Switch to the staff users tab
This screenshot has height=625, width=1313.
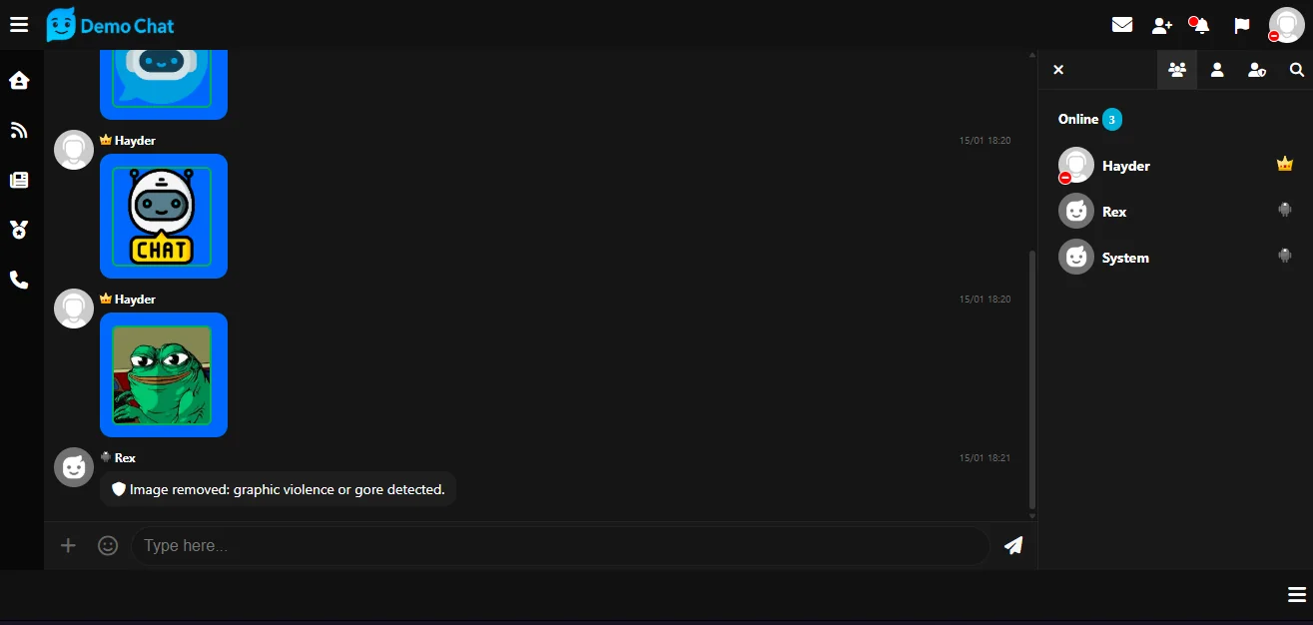(x=1257, y=70)
